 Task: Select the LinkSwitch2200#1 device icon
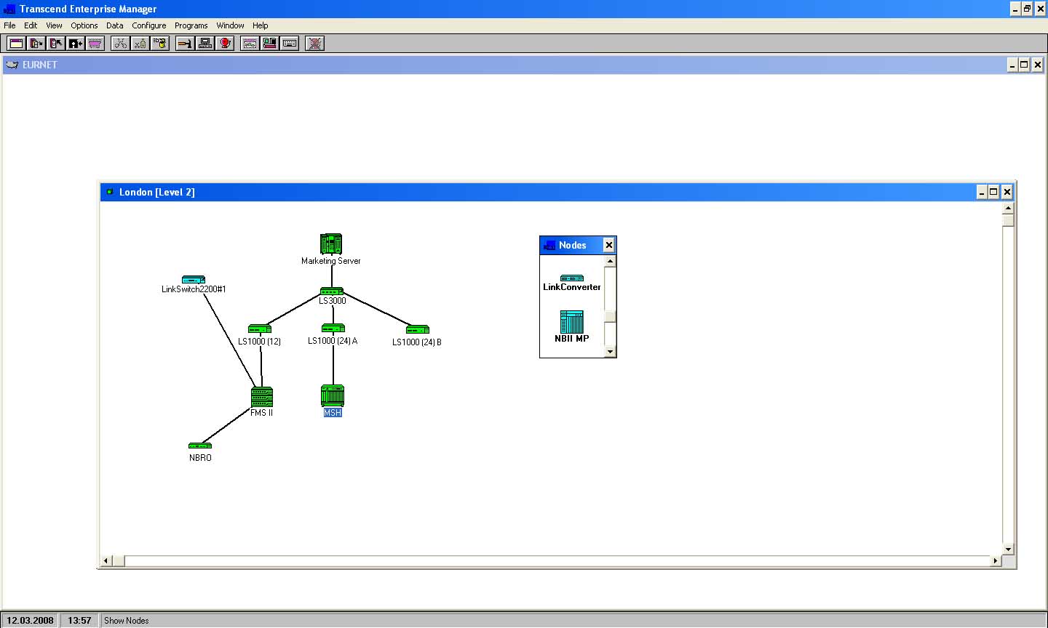[x=194, y=280]
